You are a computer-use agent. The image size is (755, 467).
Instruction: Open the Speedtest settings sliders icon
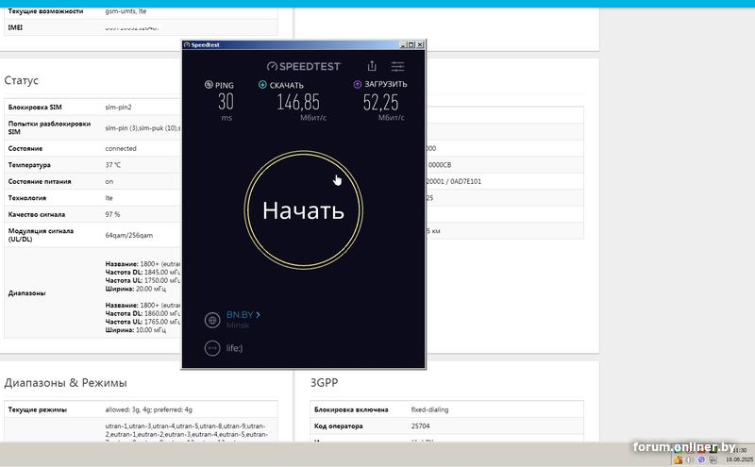397,66
